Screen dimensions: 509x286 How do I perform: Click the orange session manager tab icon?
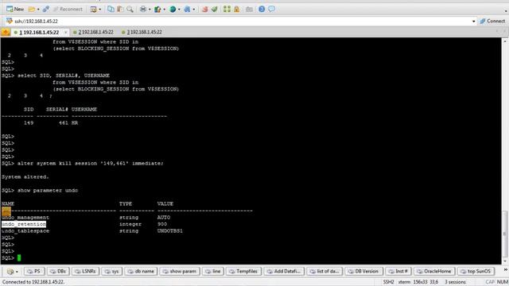click(x=6, y=32)
